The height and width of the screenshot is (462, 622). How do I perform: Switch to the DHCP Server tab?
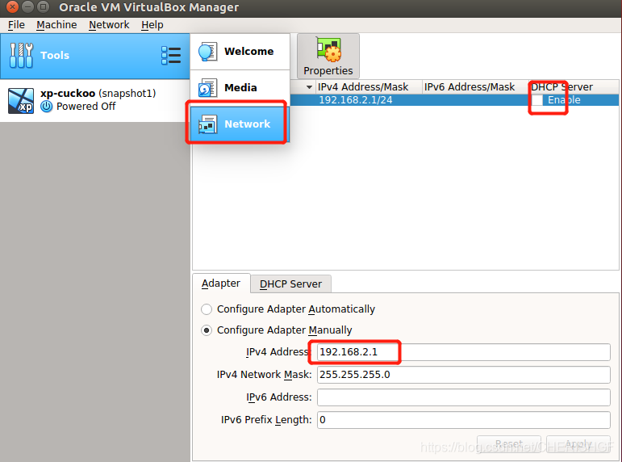click(290, 284)
